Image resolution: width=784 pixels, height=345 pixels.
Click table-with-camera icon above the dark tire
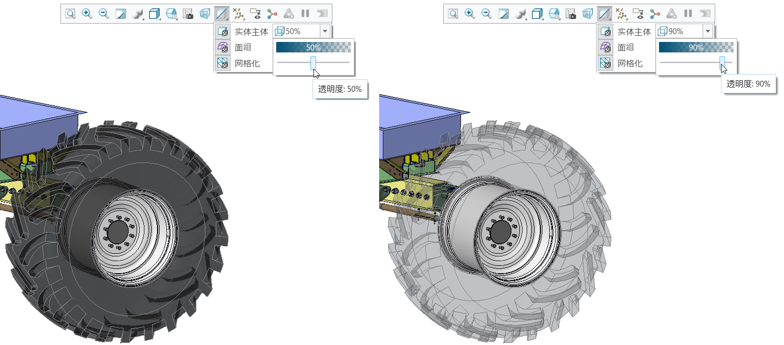tap(188, 14)
